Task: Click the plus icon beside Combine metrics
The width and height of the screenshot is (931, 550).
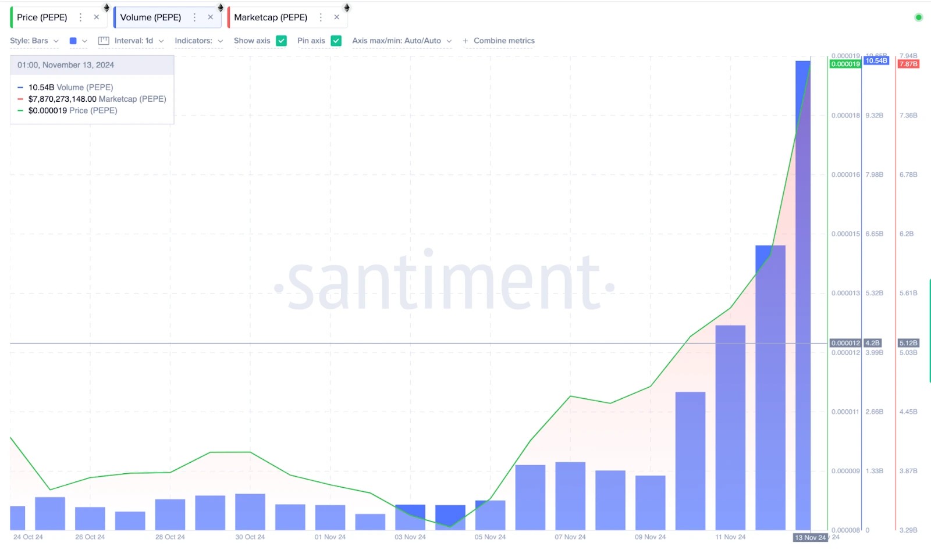Action: point(465,41)
